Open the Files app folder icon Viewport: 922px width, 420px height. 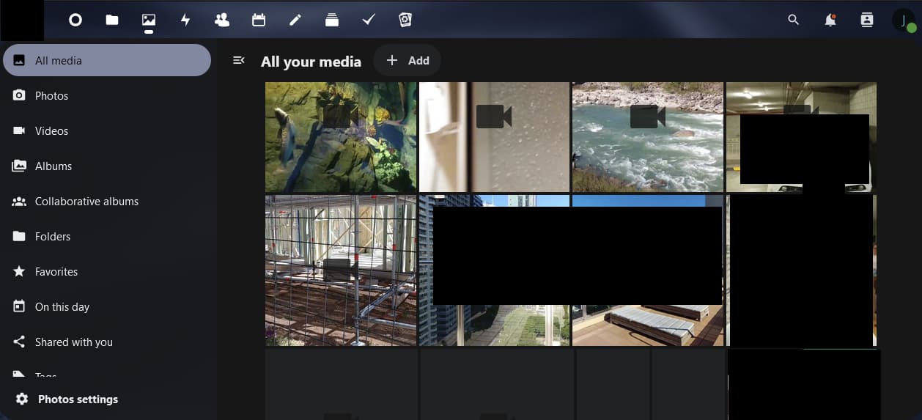[x=112, y=21]
